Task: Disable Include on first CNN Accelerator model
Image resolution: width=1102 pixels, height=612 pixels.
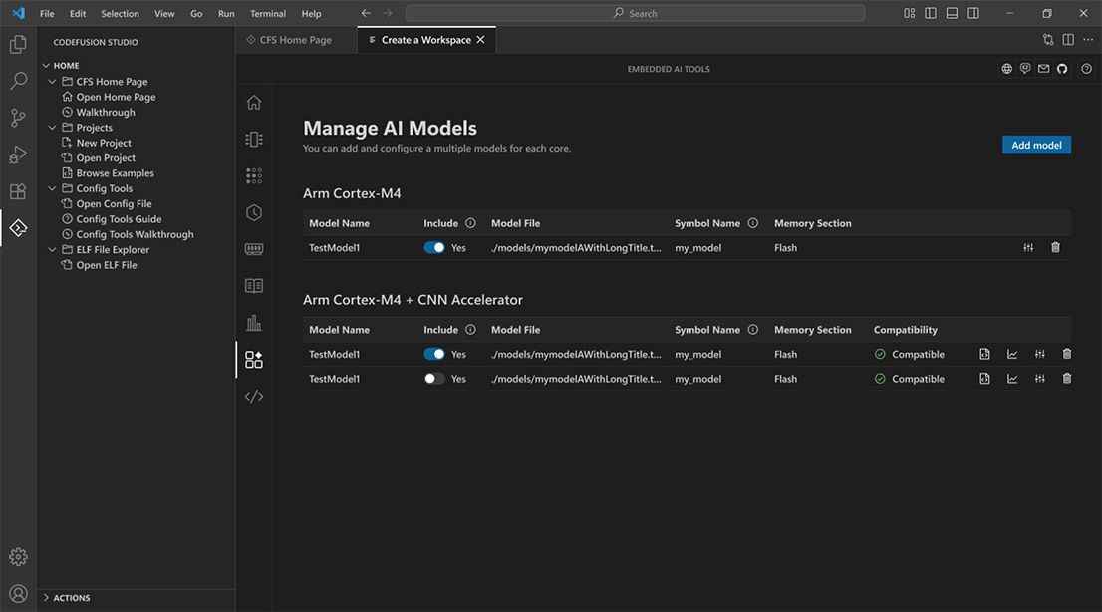Action: tap(435, 354)
